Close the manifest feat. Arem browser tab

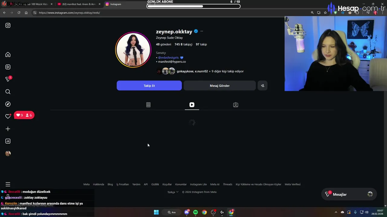click(x=99, y=4)
